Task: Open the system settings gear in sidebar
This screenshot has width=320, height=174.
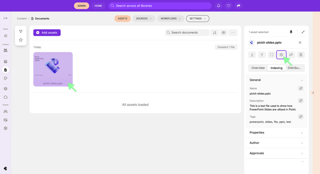Action: pyautogui.click(x=6, y=128)
